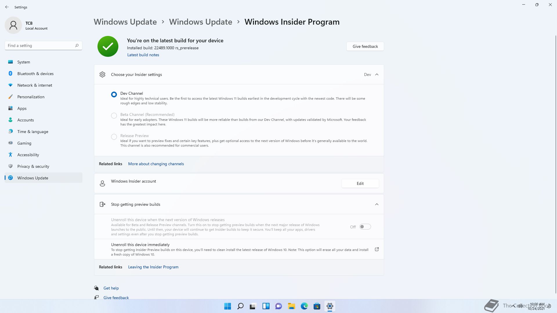Open Task View on the taskbar

(x=253, y=306)
